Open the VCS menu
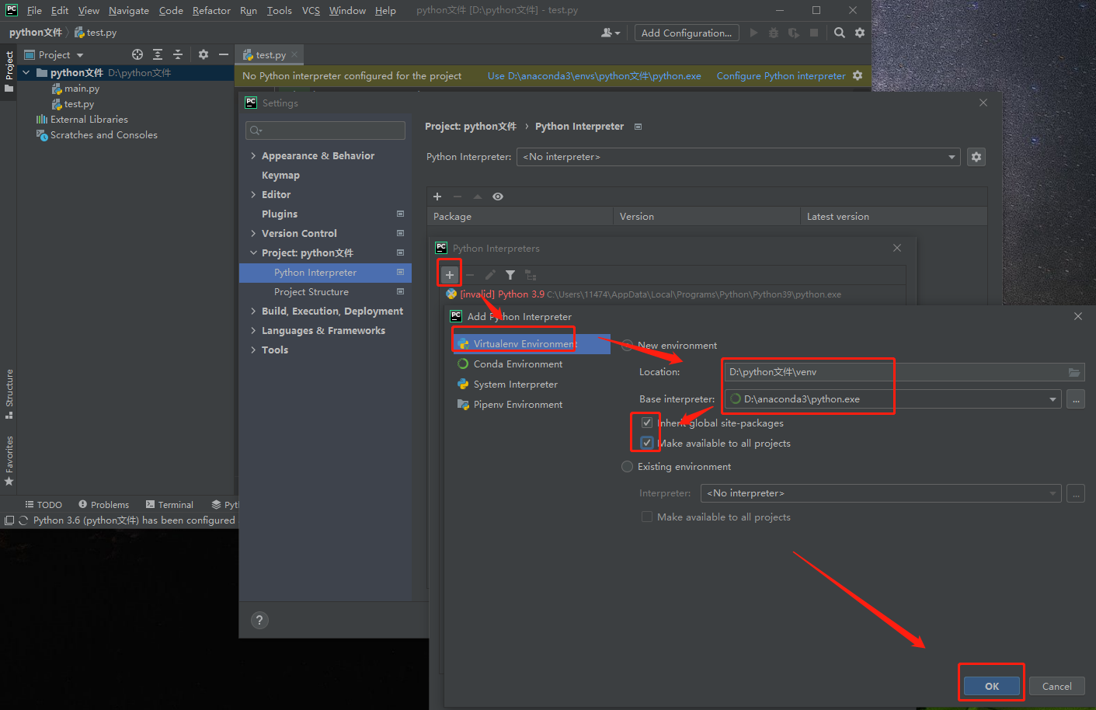 pos(311,10)
